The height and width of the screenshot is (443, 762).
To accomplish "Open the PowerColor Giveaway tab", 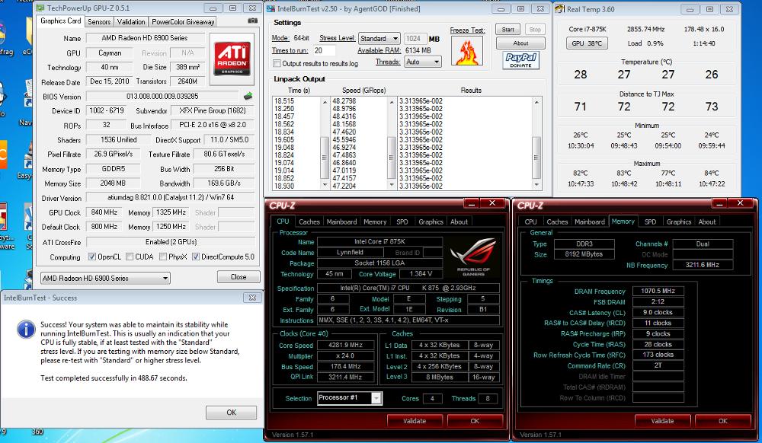I will (x=183, y=22).
